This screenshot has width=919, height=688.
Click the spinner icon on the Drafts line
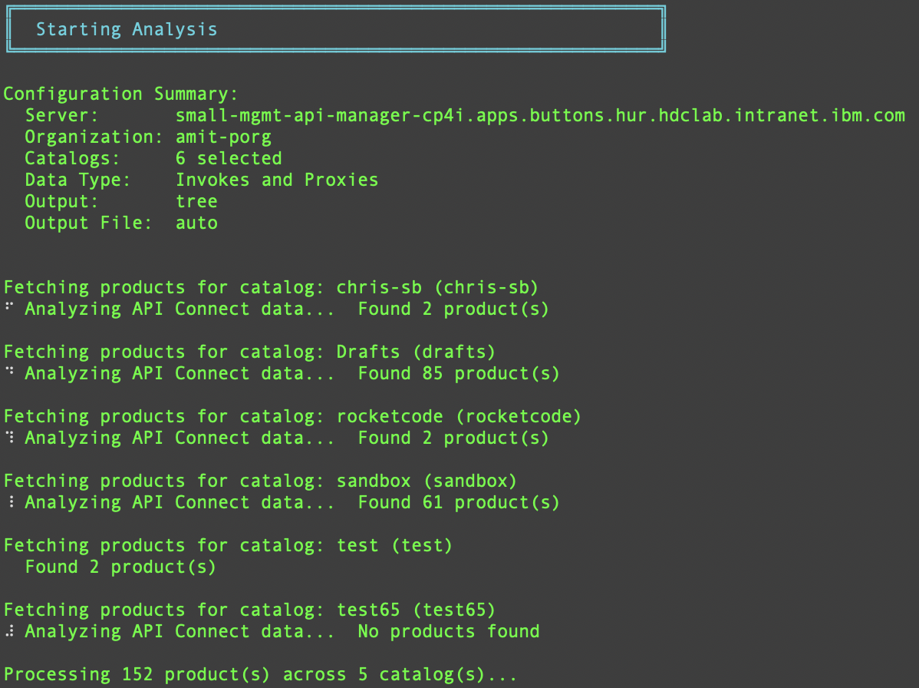pyautogui.click(x=8, y=372)
